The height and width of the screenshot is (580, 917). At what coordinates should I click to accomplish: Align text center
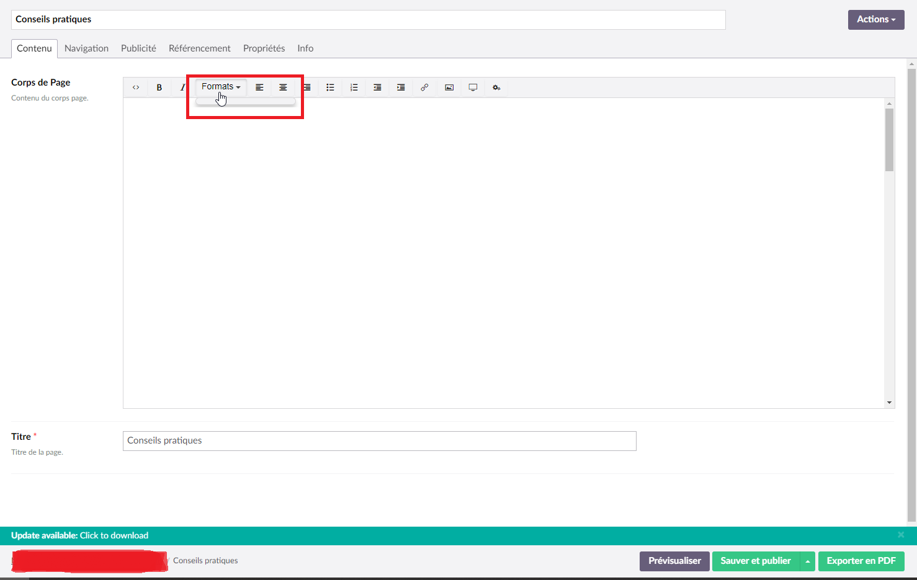(x=283, y=87)
